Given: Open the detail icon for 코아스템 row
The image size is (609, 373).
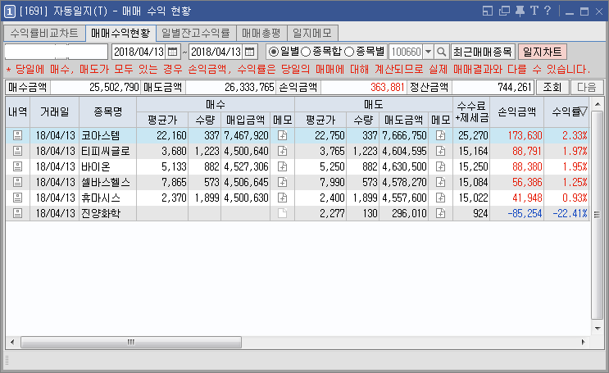Looking at the screenshot, I should (17, 135).
